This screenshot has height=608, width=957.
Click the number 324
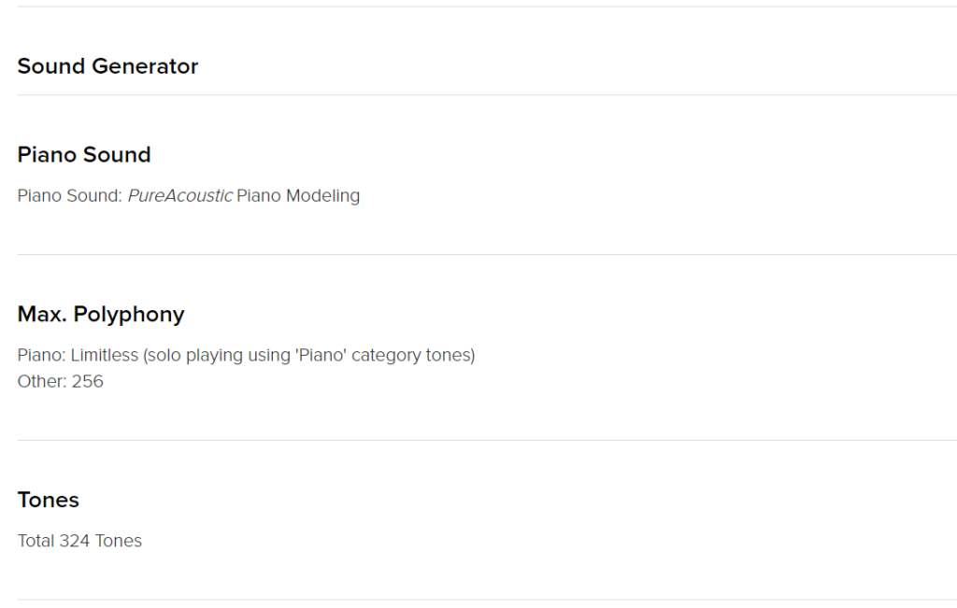tap(75, 541)
